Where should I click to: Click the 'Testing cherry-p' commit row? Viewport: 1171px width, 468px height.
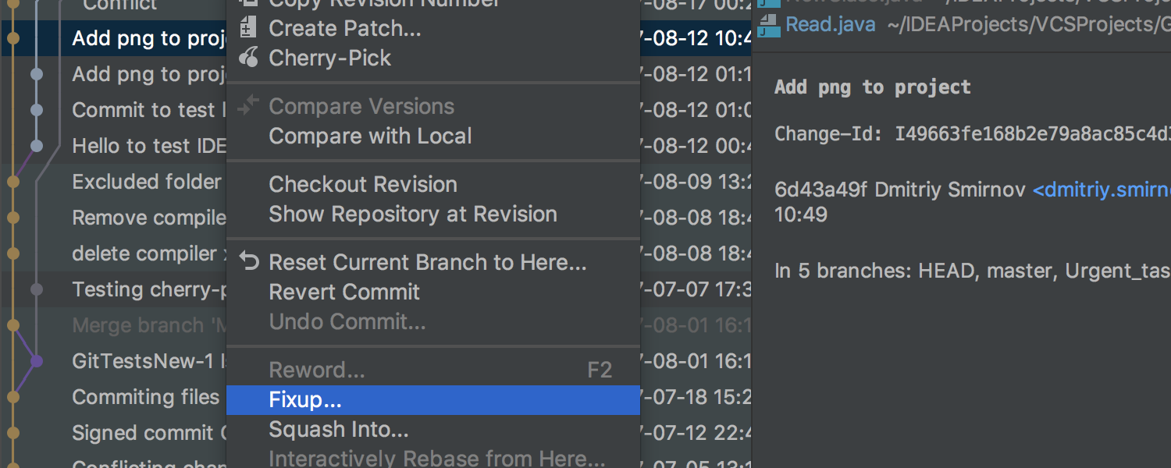click(x=148, y=289)
